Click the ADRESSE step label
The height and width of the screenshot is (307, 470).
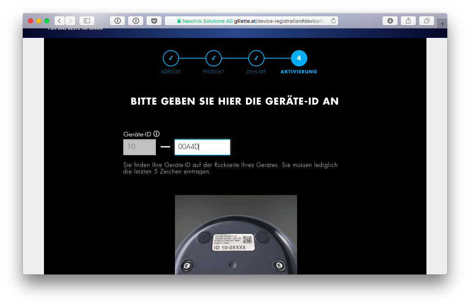click(171, 72)
